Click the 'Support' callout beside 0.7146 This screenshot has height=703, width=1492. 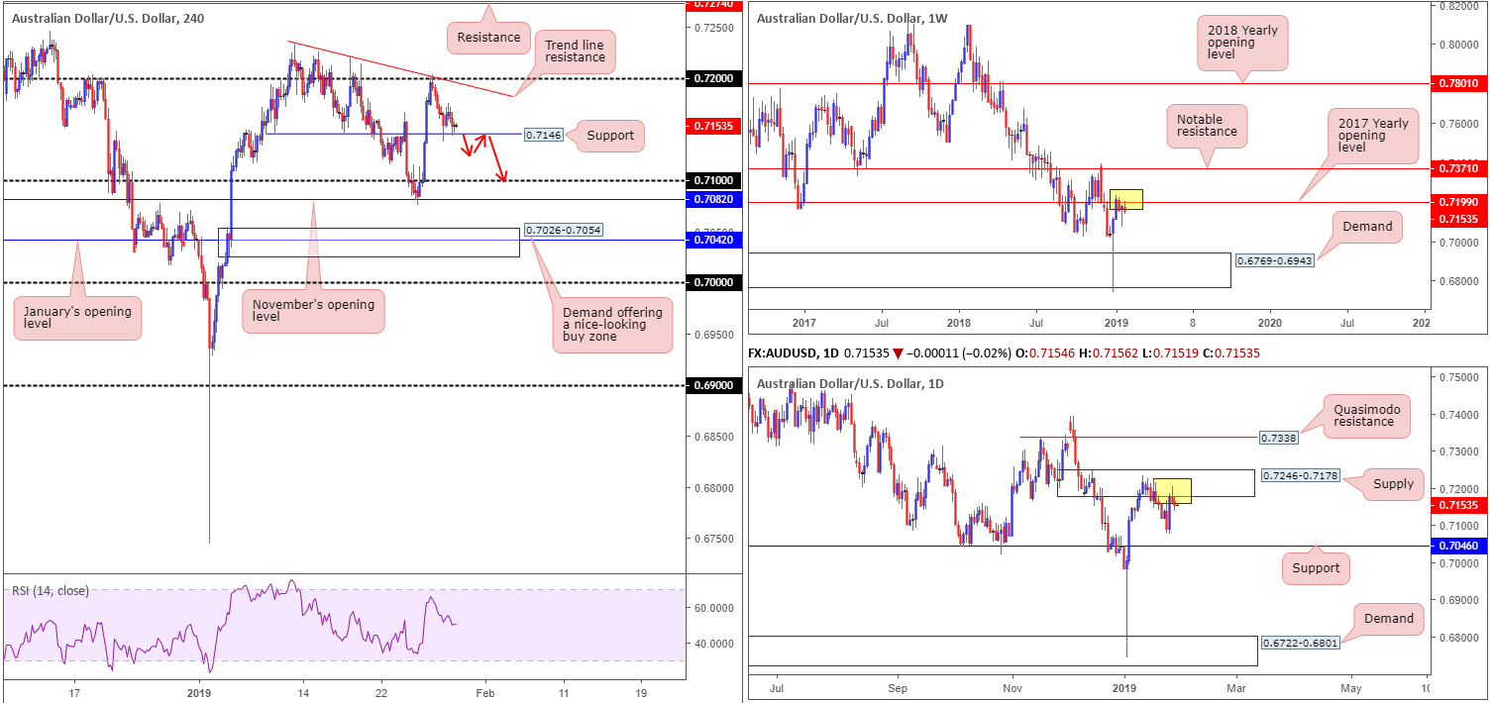[608, 134]
